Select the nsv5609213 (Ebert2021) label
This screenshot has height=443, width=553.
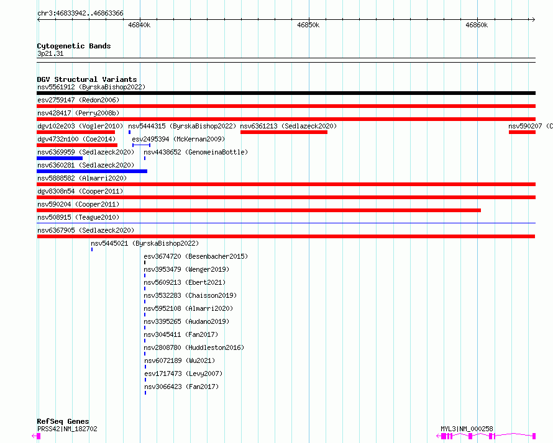pyautogui.click(x=185, y=282)
